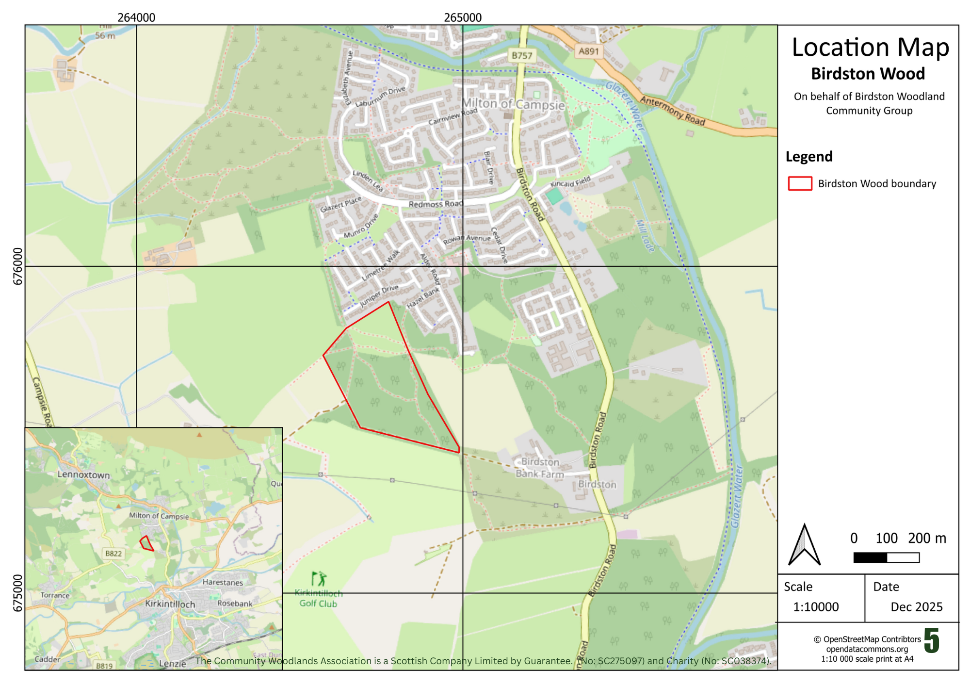
Task: Click the Redmoss Road label
Action: (x=435, y=204)
